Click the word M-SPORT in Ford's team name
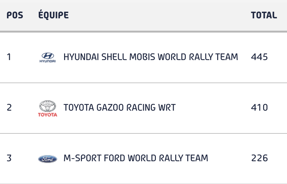 [x=83, y=158]
